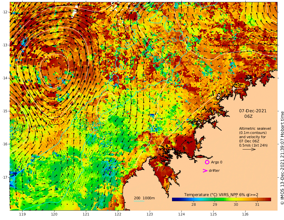The height and width of the screenshot is (220, 284).
Task: Click the longitude 126 axis label
Action: (245, 214)
